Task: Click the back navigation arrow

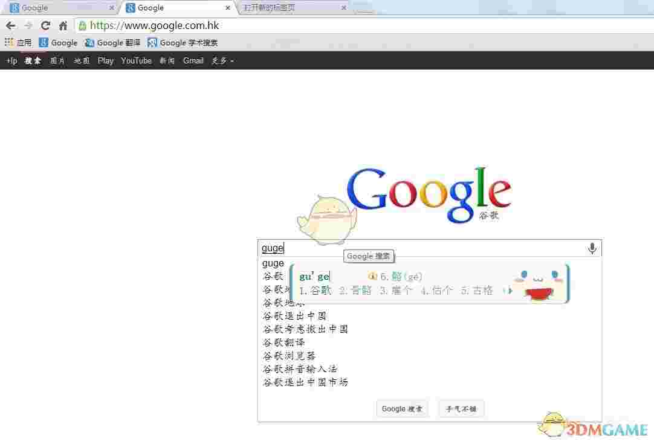Action: click(x=10, y=25)
